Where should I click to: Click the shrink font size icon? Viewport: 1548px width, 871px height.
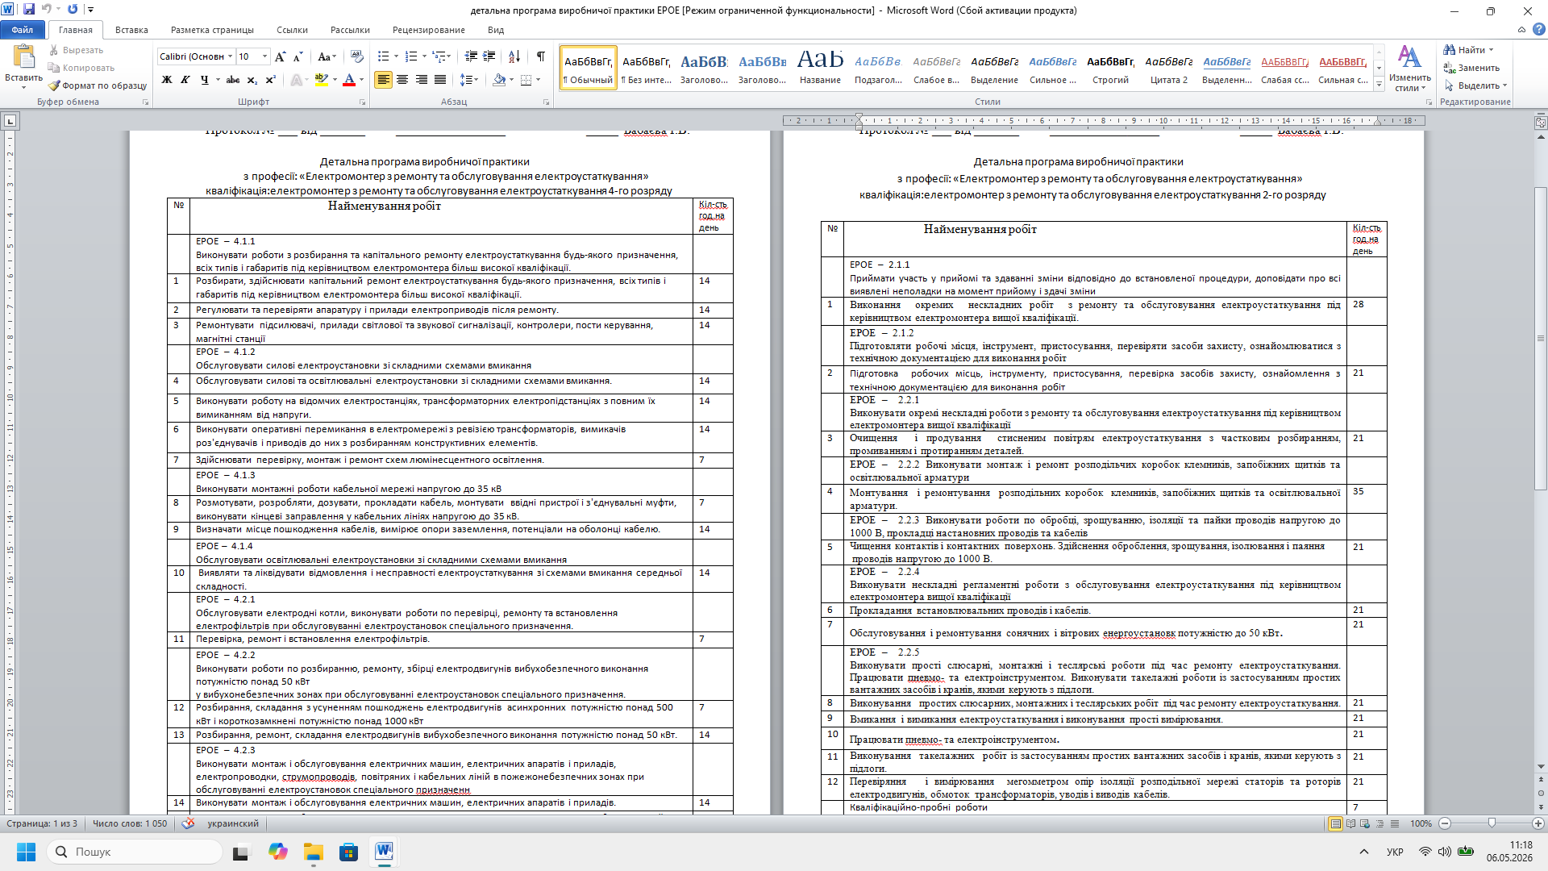pos(298,56)
